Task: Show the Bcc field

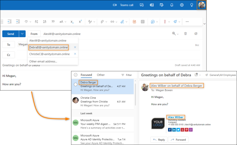Action: 197,45
